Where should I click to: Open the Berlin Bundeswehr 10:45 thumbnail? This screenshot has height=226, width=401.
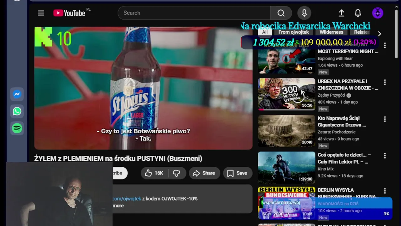click(287, 203)
